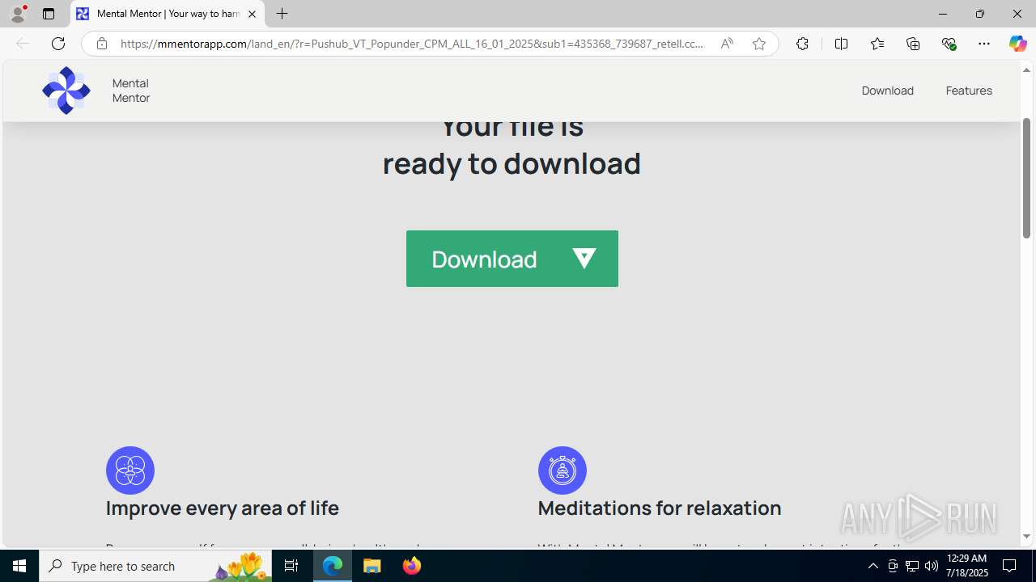Click the scrollbar up arrow

tap(1026, 70)
